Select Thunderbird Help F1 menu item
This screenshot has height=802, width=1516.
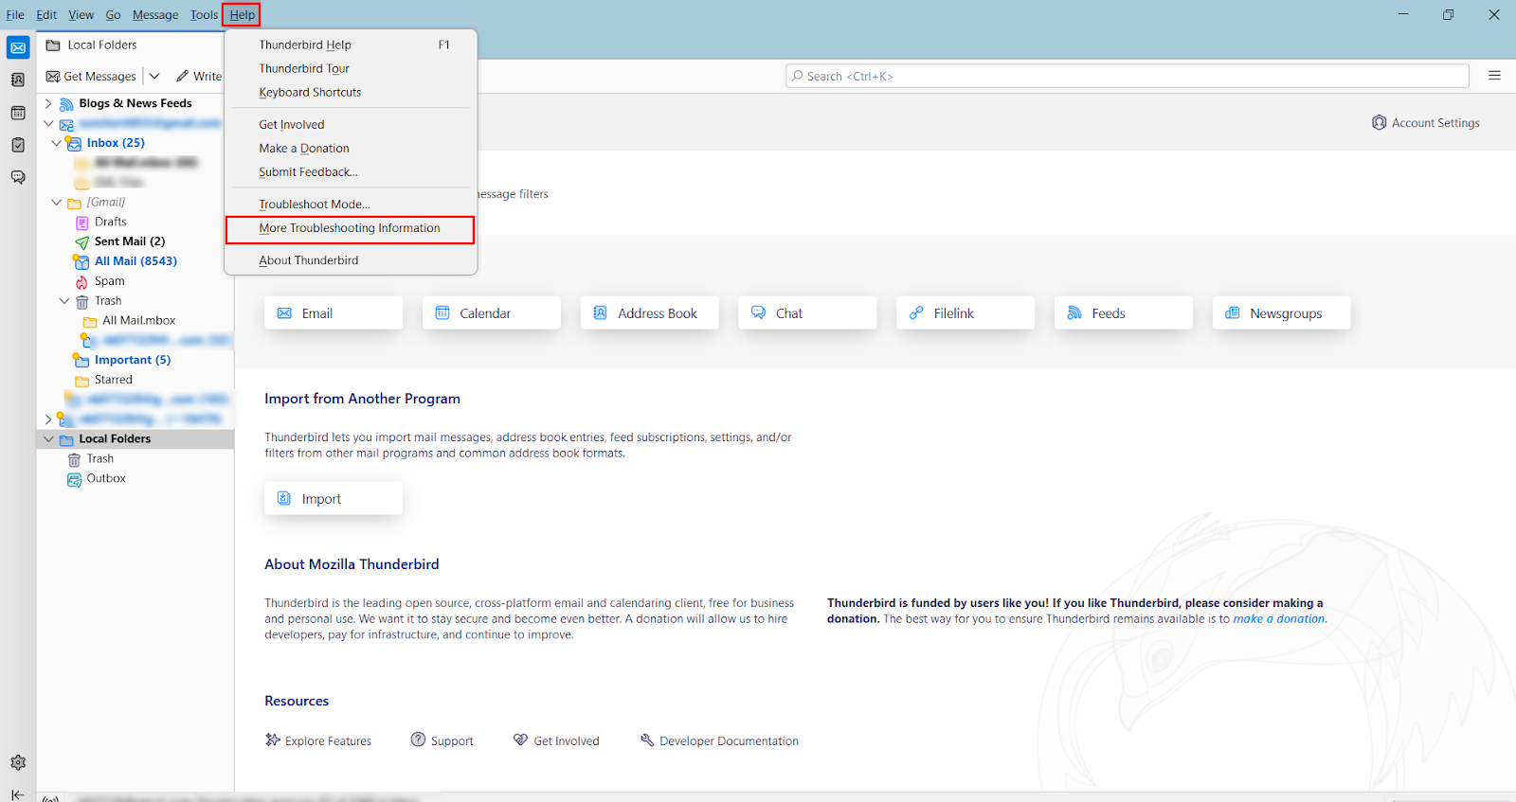click(350, 45)
